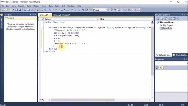Viewport: 188px width, 106px height.
Task: Click the Redo arrow icon
Action: click(56, 10)
